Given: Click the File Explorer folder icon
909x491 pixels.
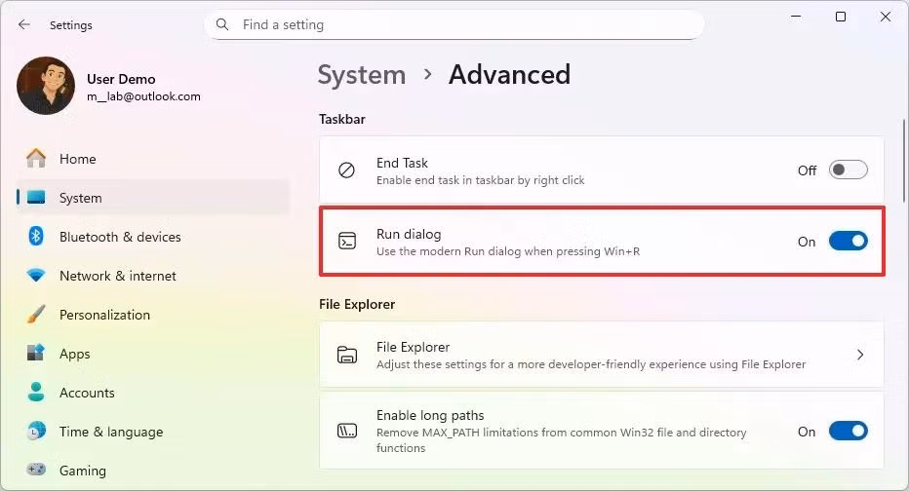Looking at the screenshot, I should pos(346,355).
